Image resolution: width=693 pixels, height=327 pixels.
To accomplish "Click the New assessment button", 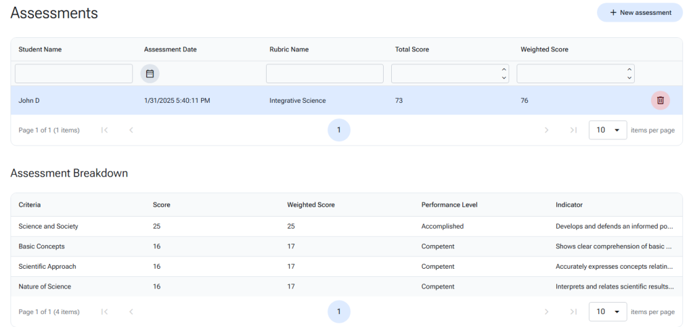I will click(640, 13).
